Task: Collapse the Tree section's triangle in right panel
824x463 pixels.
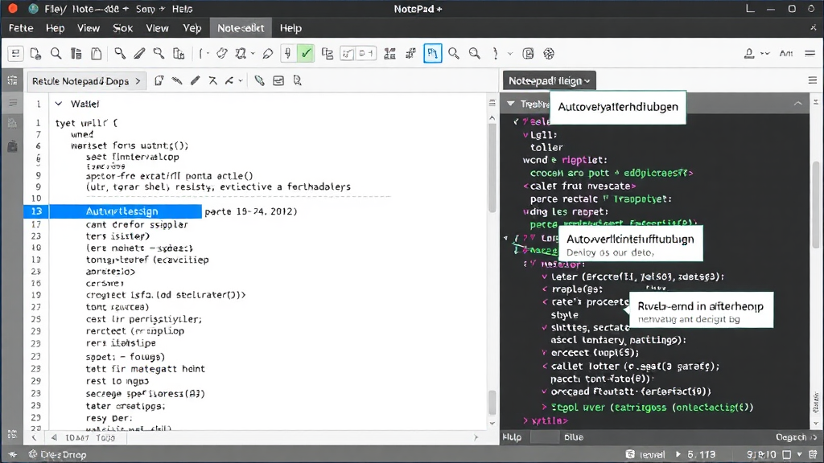Action: click(511, 104)
